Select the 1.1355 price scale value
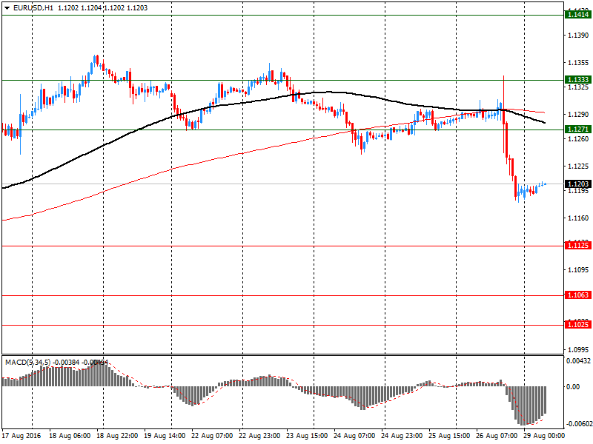The height and width of the screenshot is (444, 593). click(x=578, y=63)
